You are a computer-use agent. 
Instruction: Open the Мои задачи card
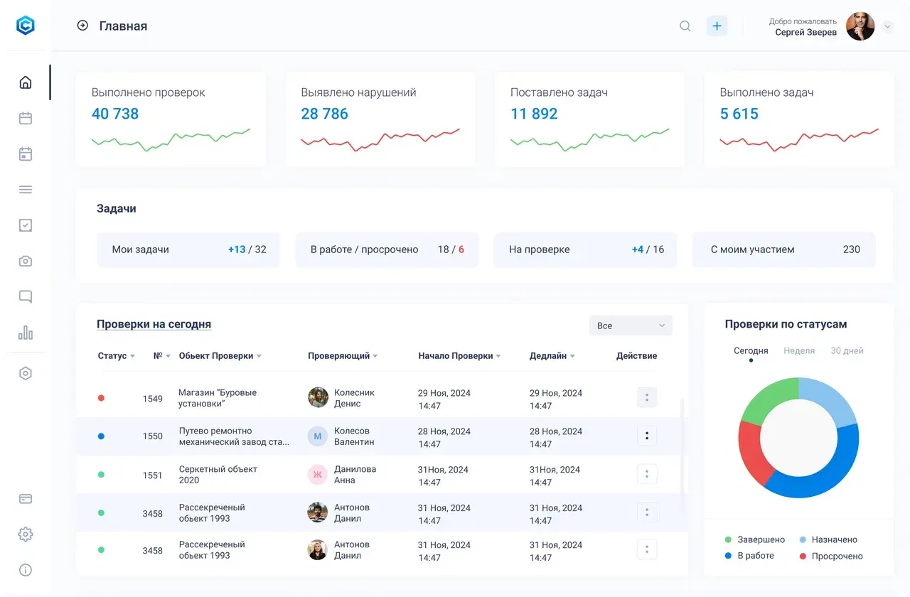click(188, 249)
